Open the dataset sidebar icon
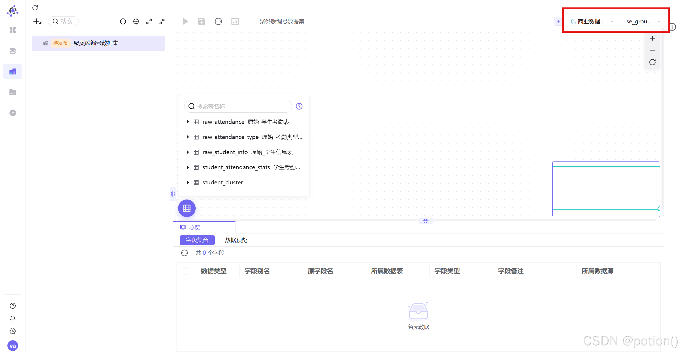Viewport: 679px width, 352px height. tap(13, 71)
